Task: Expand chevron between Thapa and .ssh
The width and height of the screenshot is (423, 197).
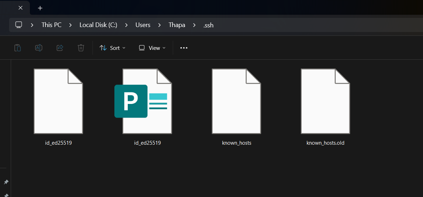Action: [x=194, y=25]
